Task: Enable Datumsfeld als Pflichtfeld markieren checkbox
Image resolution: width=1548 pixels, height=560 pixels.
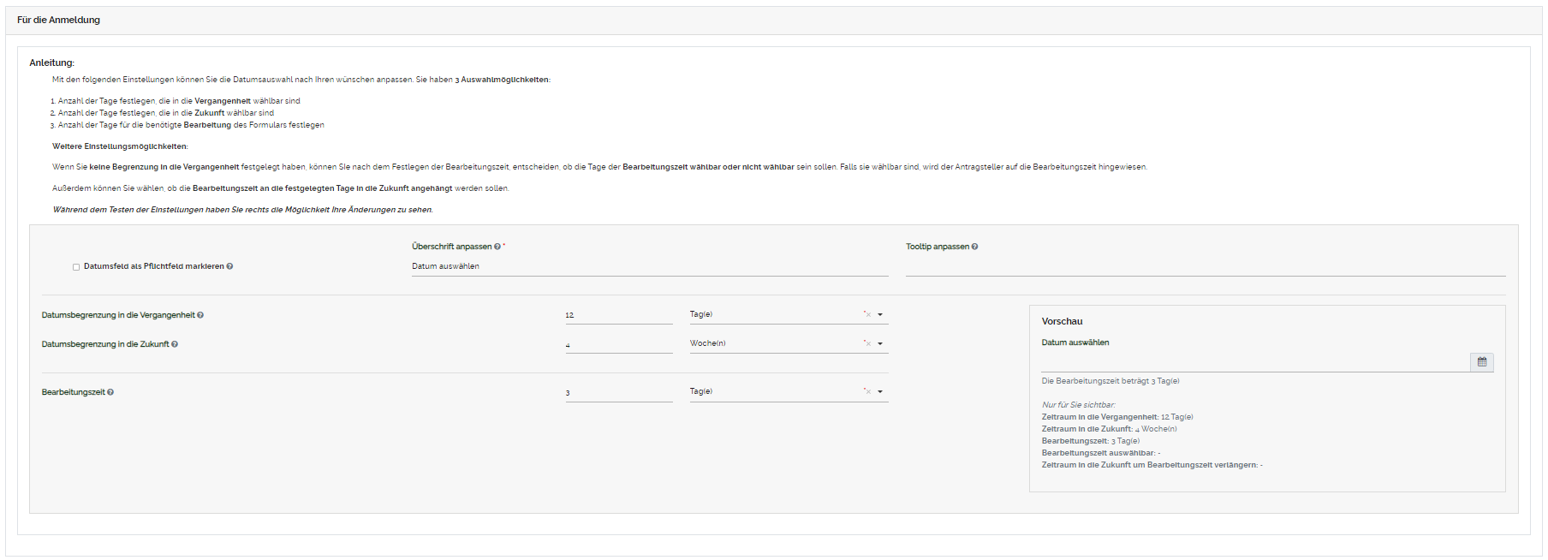Action: [76, 267]
